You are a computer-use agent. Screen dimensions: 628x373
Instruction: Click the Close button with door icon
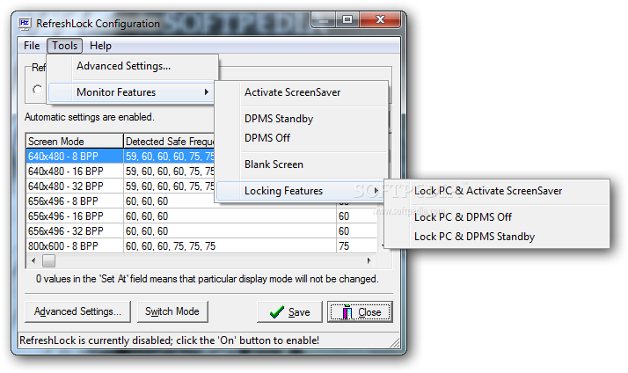[x=360, y=311]
